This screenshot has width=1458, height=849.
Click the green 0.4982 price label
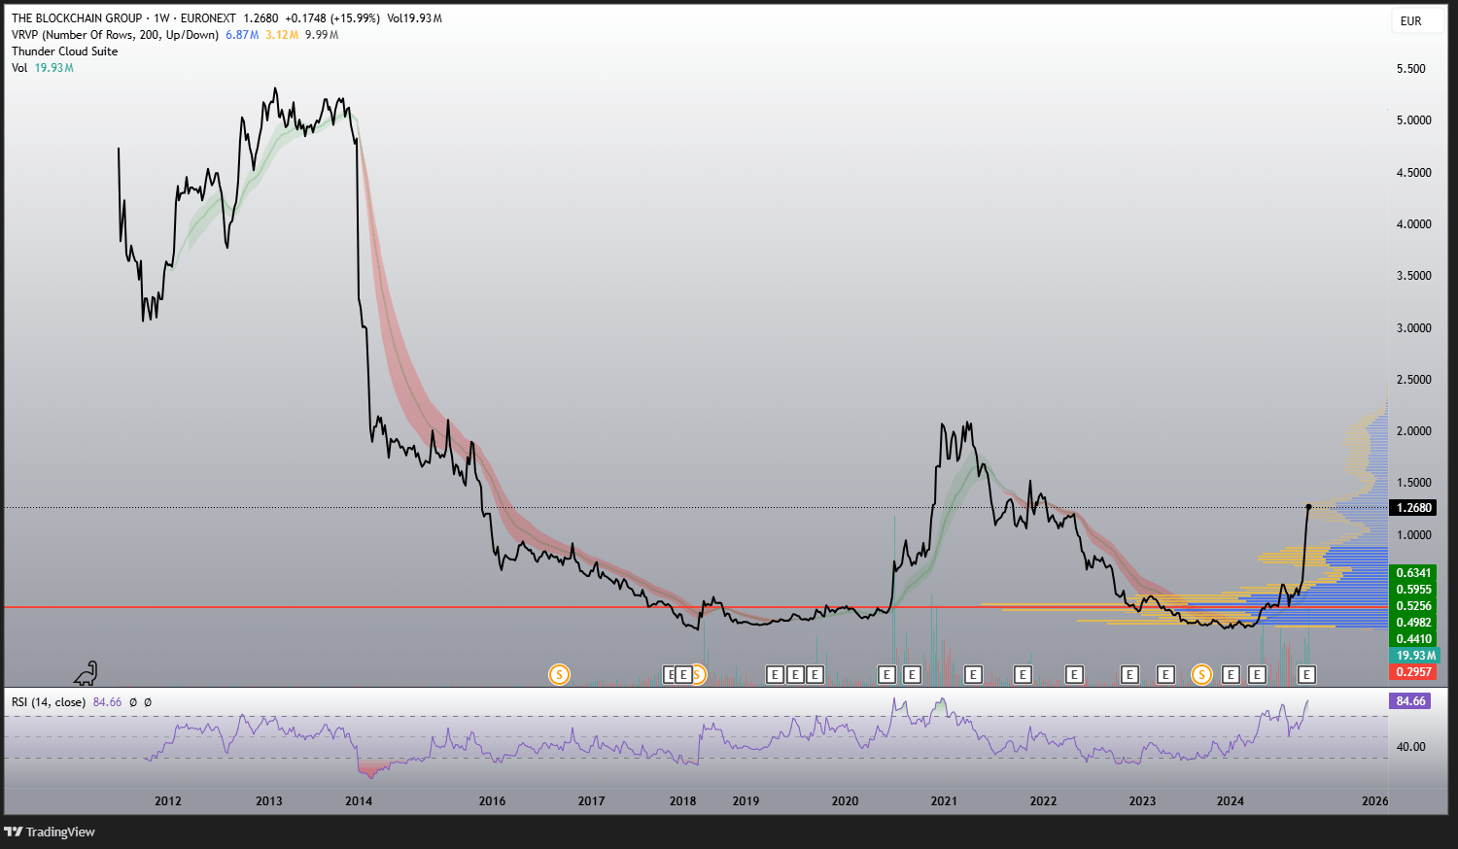[1413, 623]
